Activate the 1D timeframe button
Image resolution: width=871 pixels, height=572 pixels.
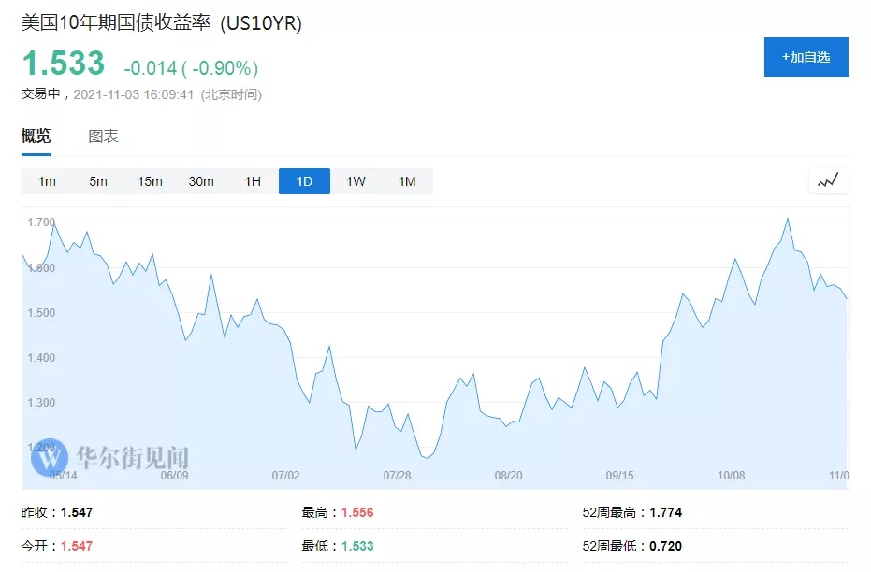click(304, 181)
